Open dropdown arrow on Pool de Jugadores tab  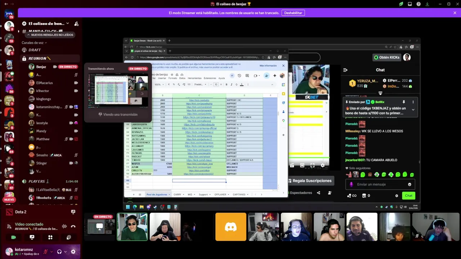pyautogui.click(x=169, y=195)
